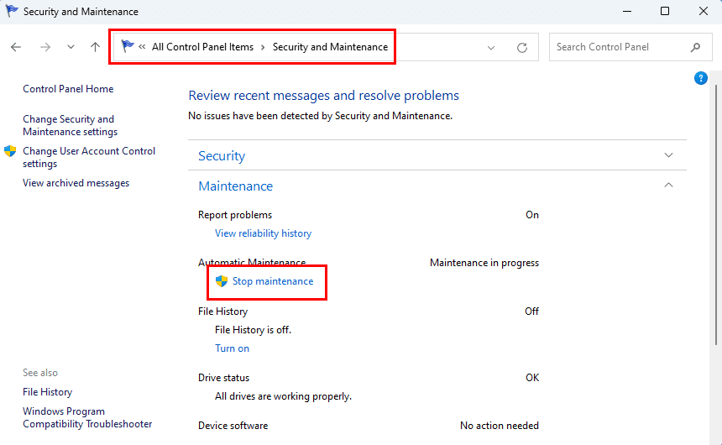Click the Security section heading
Image resolution: width=722 pixels, height=445 pixels.
(x=222, y=155)
